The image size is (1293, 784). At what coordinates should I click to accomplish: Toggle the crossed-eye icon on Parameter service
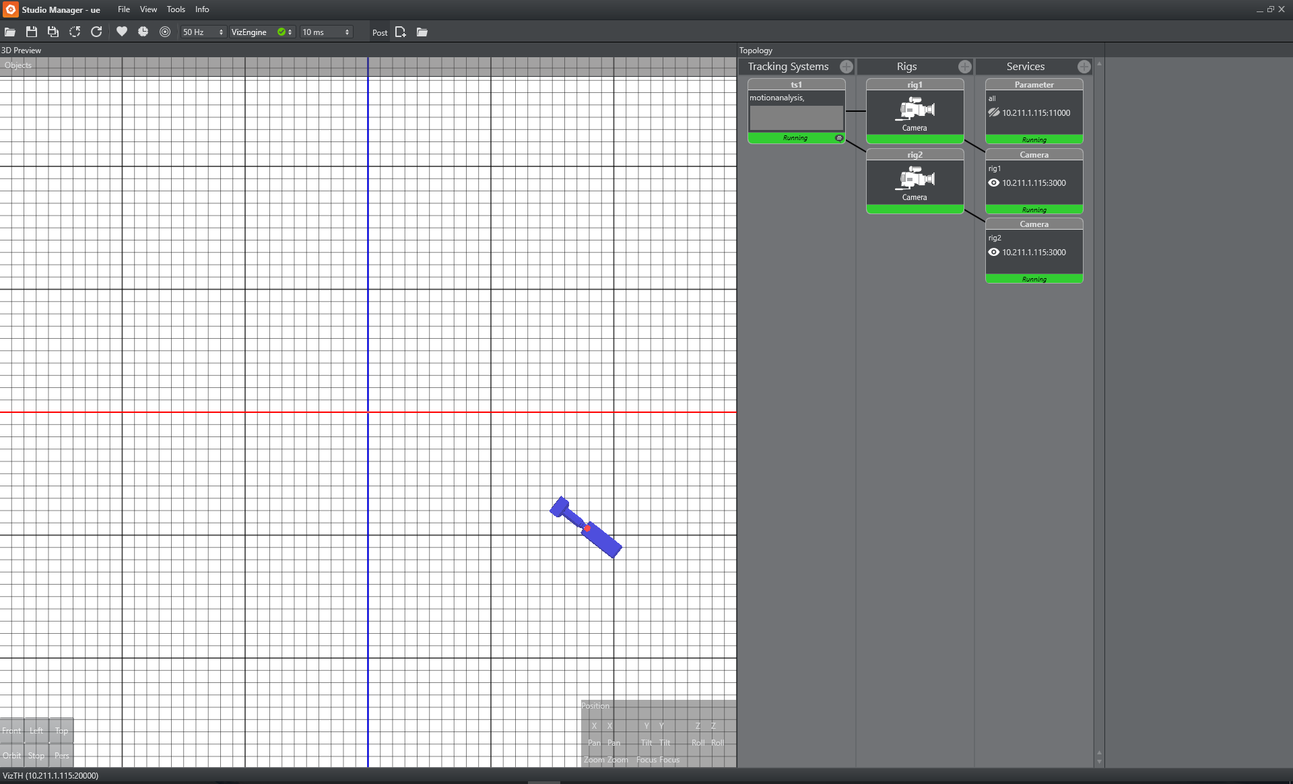pyautogui.click(x=994, y=112)
